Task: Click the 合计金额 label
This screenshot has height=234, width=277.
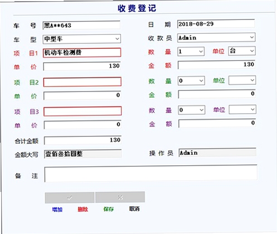Action: 27,141
